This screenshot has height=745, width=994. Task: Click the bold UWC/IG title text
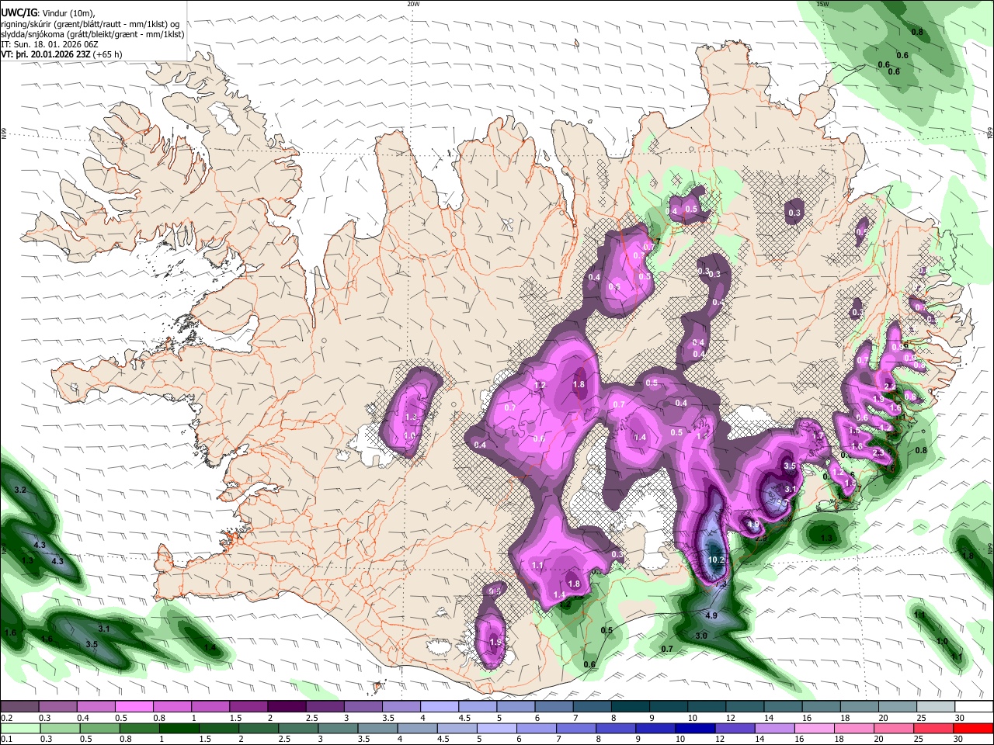(19, 13)
